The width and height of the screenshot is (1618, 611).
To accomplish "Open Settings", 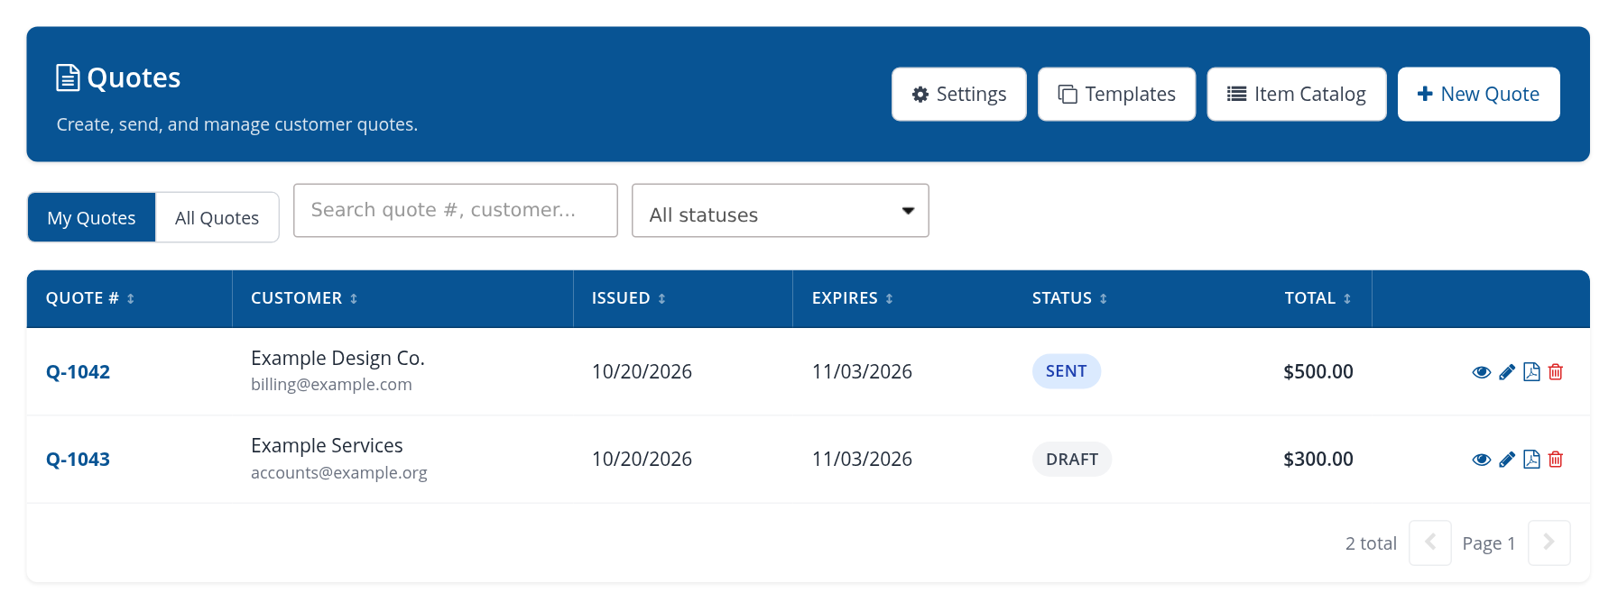I will pyautogui.click(x=959, y=94).
